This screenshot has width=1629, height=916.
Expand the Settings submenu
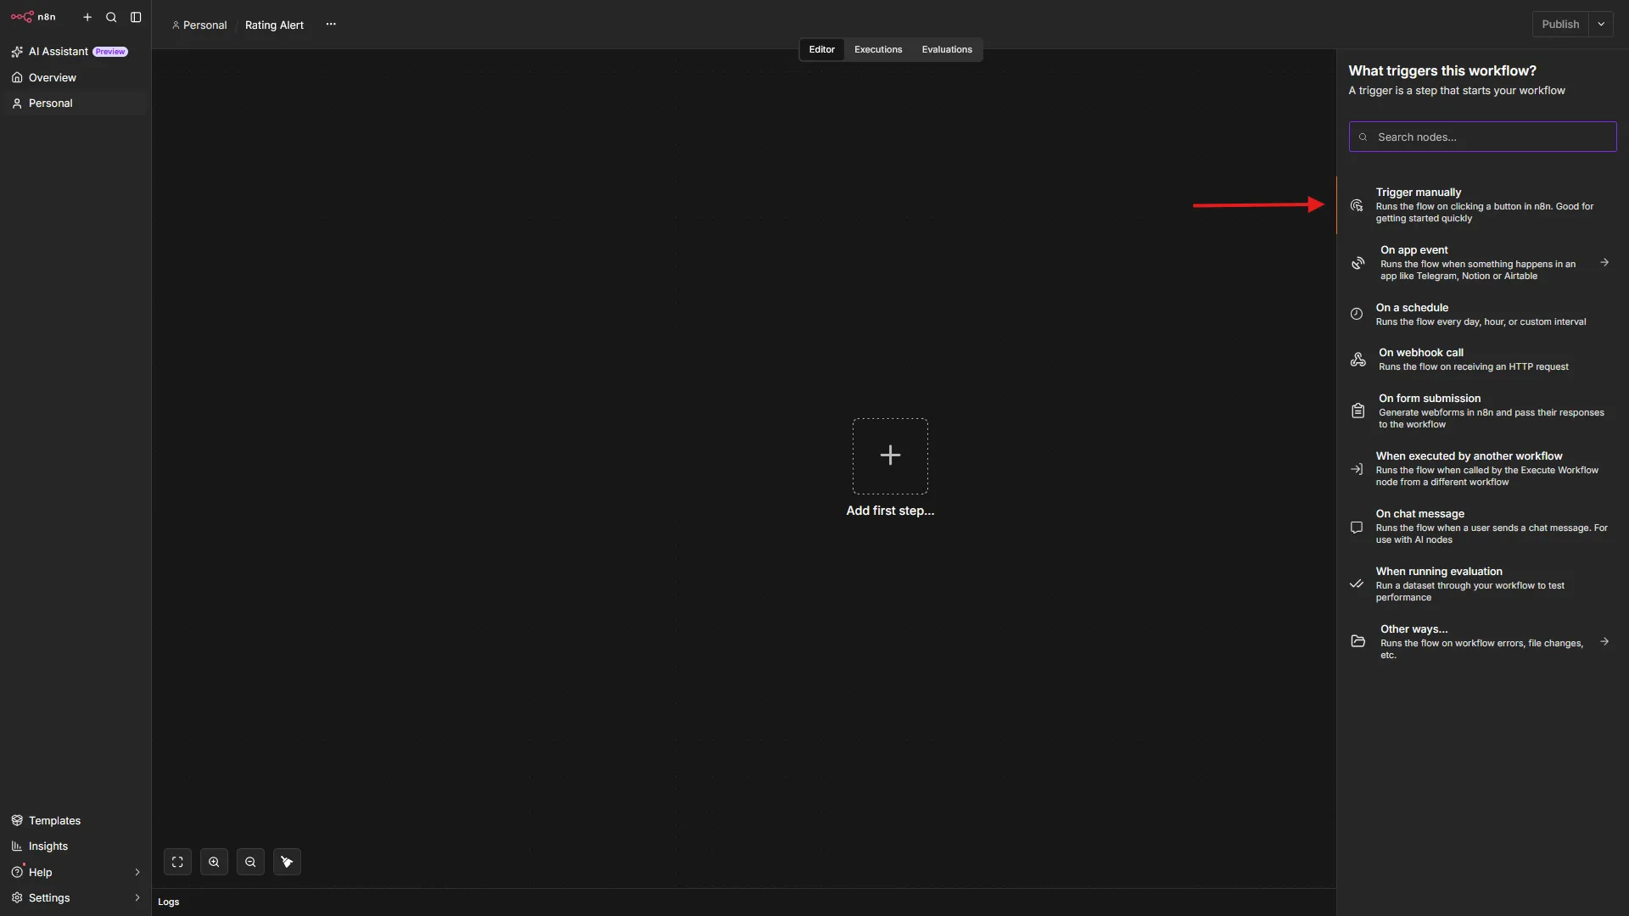click(x=137, y=898)
